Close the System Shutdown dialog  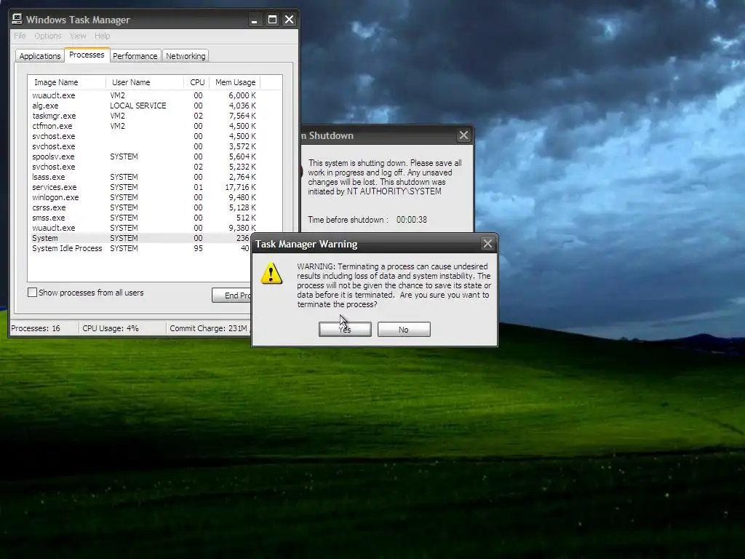point(463,135)
